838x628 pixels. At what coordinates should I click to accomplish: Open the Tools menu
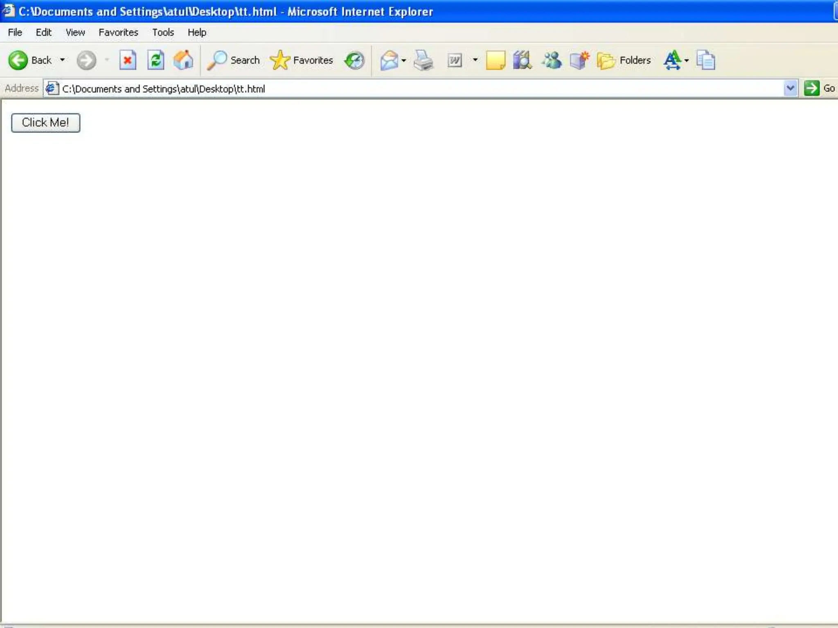pyautogui.click(x=163, y=32)
